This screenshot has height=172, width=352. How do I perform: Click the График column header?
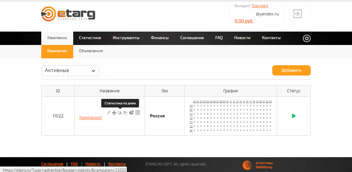[x=231, y=91]
